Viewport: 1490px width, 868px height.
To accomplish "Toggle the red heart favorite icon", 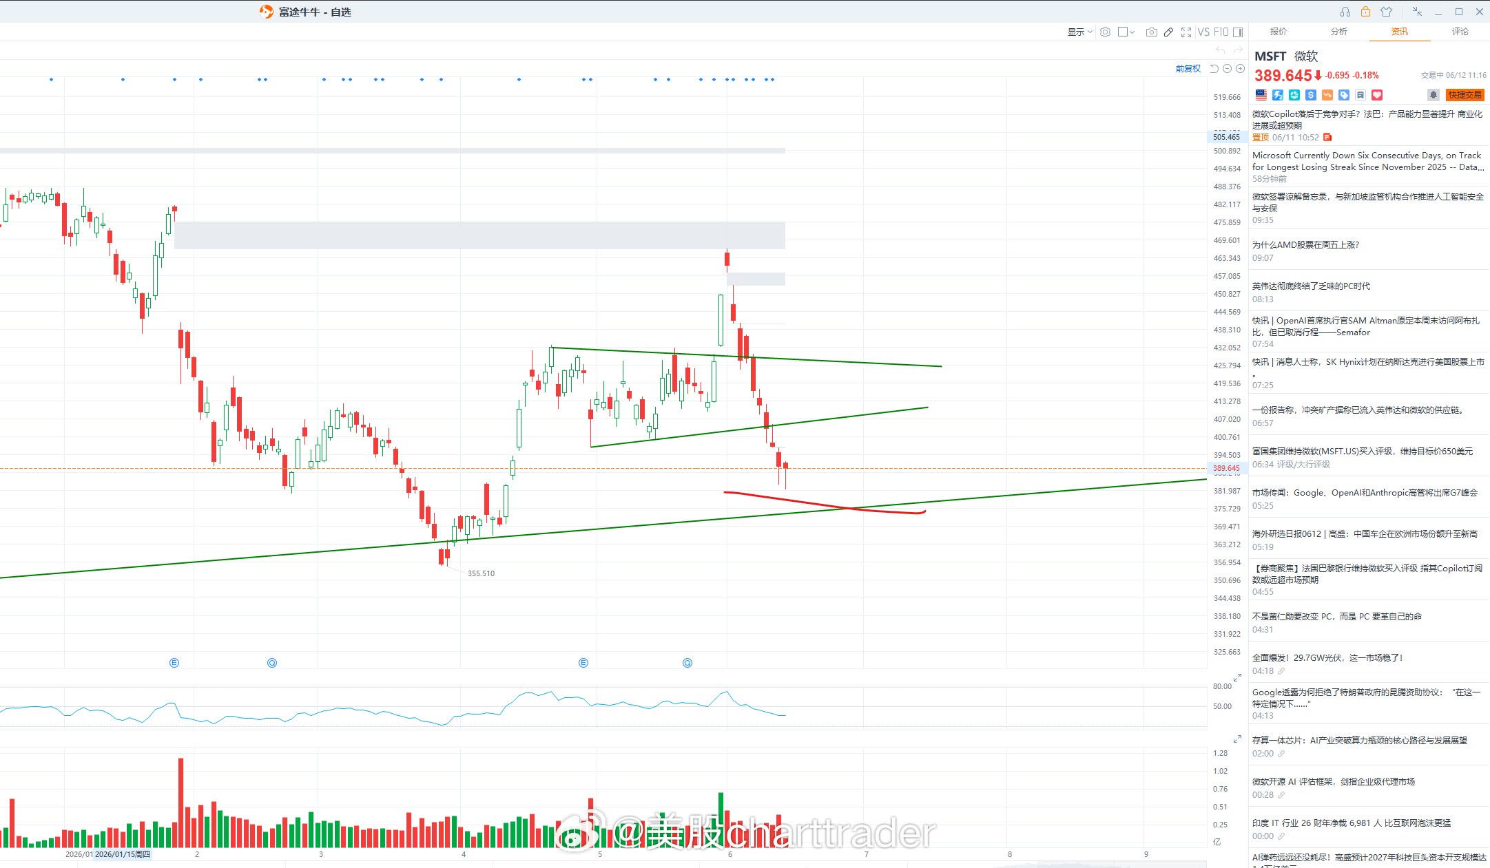I will click(1377, 95).
